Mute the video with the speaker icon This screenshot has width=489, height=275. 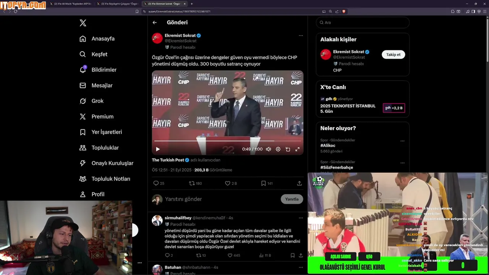coord(269,149)
